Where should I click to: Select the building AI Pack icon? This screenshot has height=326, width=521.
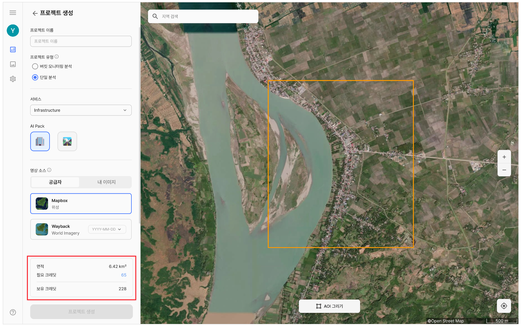click(40, 141)
